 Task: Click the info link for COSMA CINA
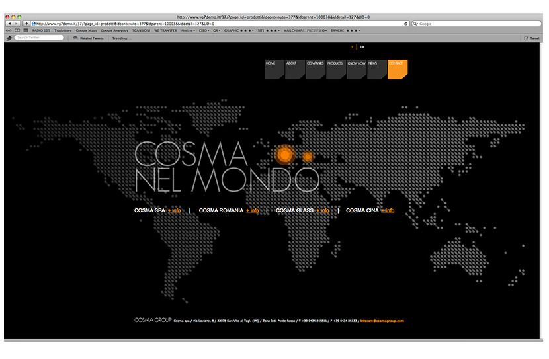click(388, 210)
